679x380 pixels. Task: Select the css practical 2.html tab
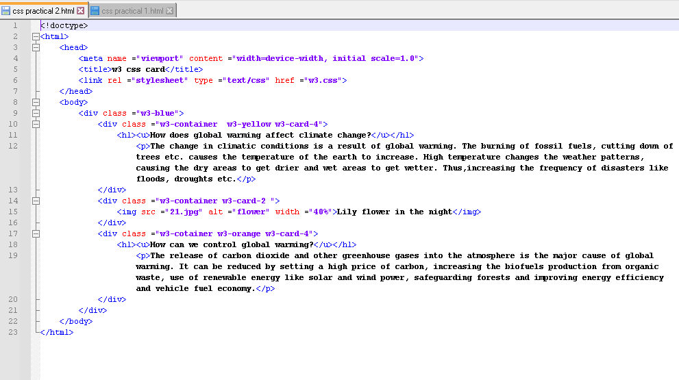coord(43,11)
